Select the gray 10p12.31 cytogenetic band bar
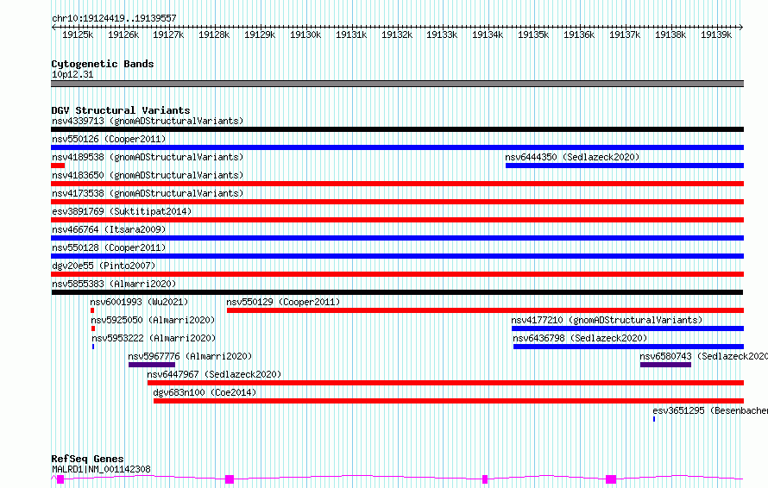768x488 pixels. 397,84
